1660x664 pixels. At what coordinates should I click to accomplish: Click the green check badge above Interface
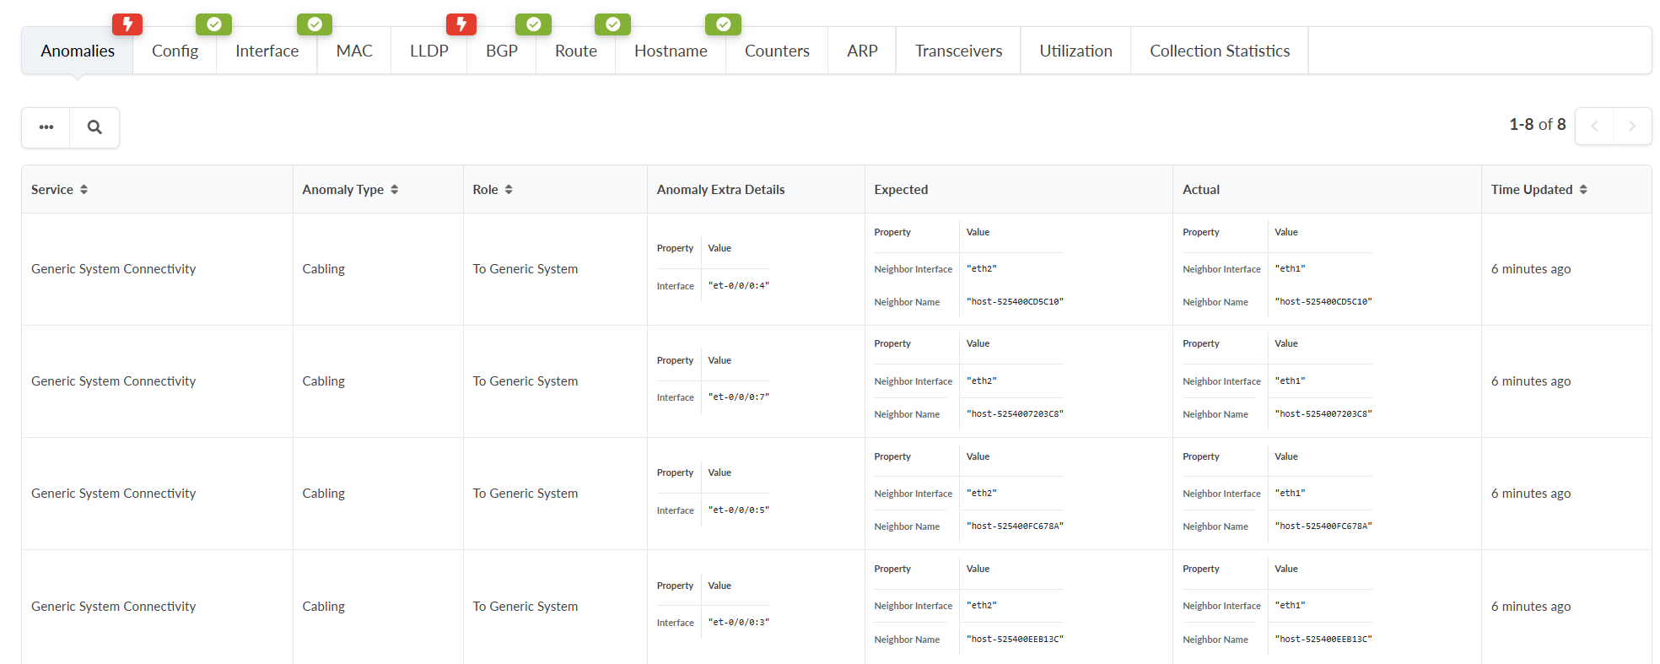[x=315, y=24]
